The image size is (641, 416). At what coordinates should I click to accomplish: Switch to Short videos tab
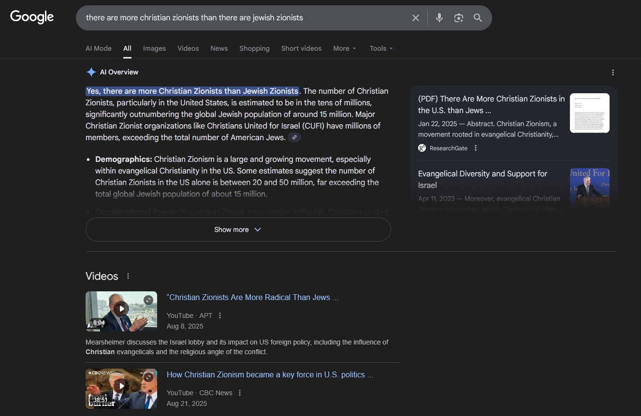[x=301, y=48]
